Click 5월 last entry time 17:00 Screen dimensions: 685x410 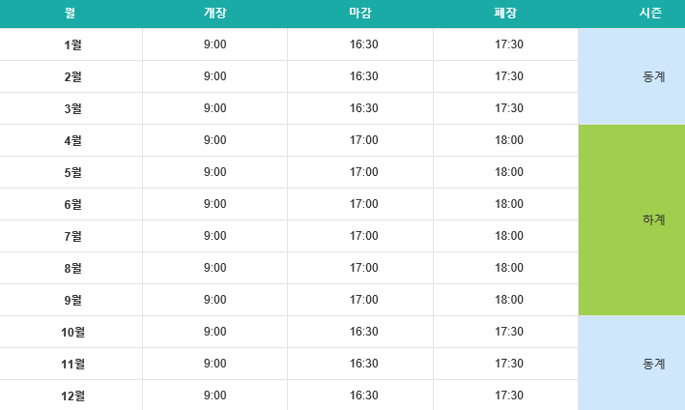[x=363, y=172]
